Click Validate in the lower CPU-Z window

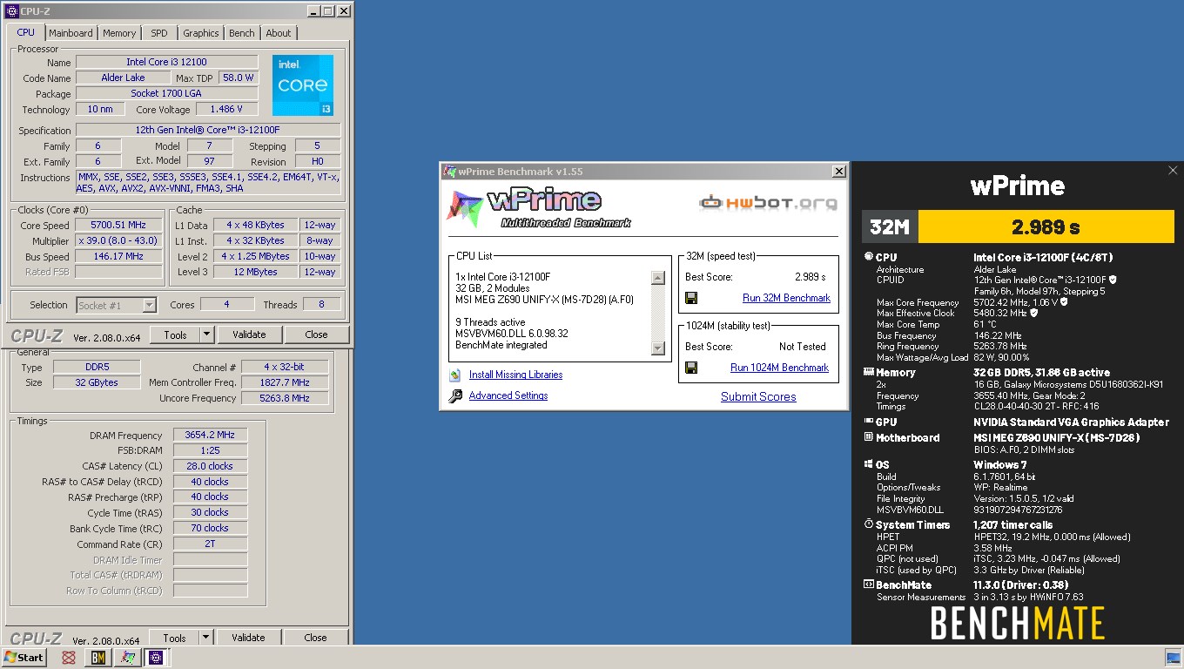pyautogui.click(x=248, y=638)
